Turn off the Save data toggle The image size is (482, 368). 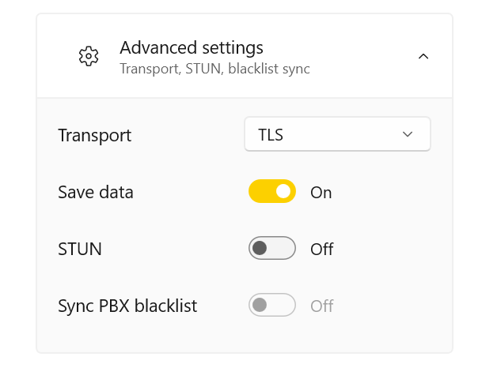click(272, 192)
